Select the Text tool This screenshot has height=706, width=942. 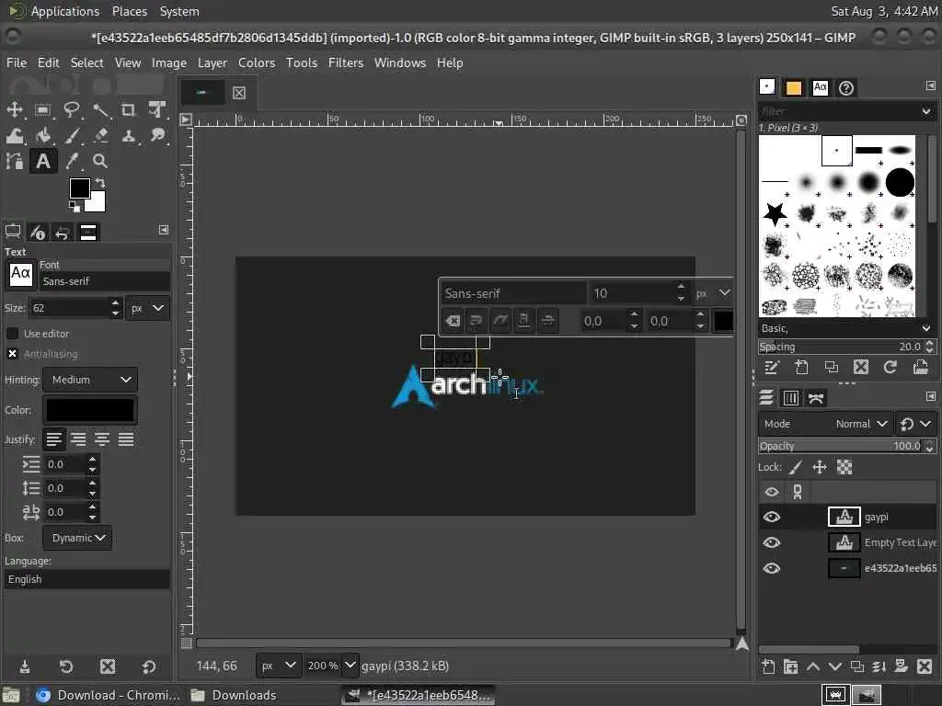[x=42, y=161]
